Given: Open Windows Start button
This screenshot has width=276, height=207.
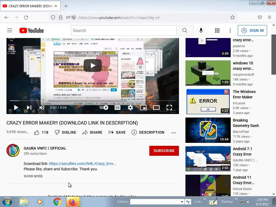Looking at the screenshot, I should tap(7, 202).
